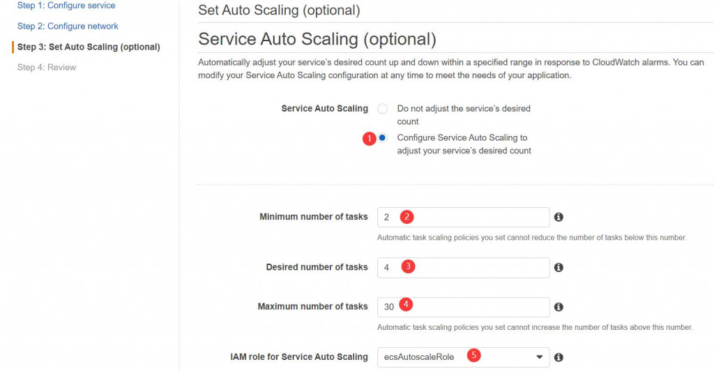714x371 pixels.
Task: Select 'Configure Service Auto Scaling' radio option
Action: 382,137
